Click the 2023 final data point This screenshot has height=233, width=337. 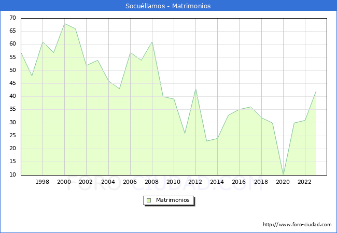316,91
